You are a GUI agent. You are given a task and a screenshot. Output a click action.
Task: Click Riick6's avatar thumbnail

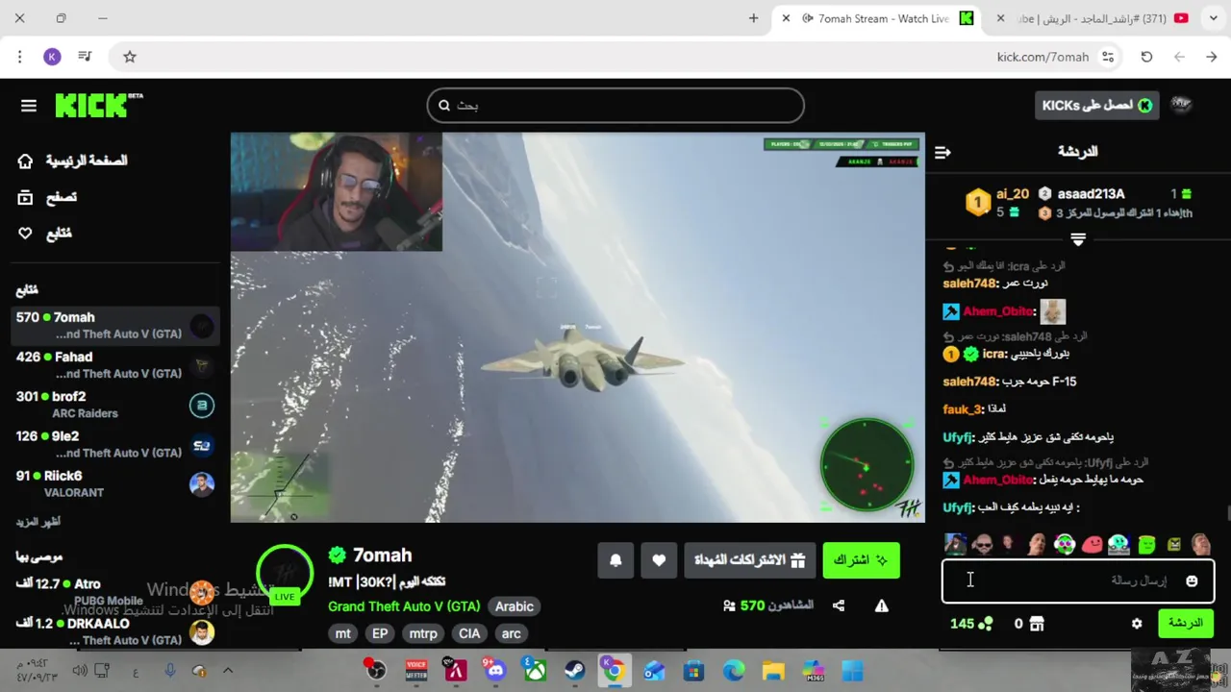(x=202, y=484)
